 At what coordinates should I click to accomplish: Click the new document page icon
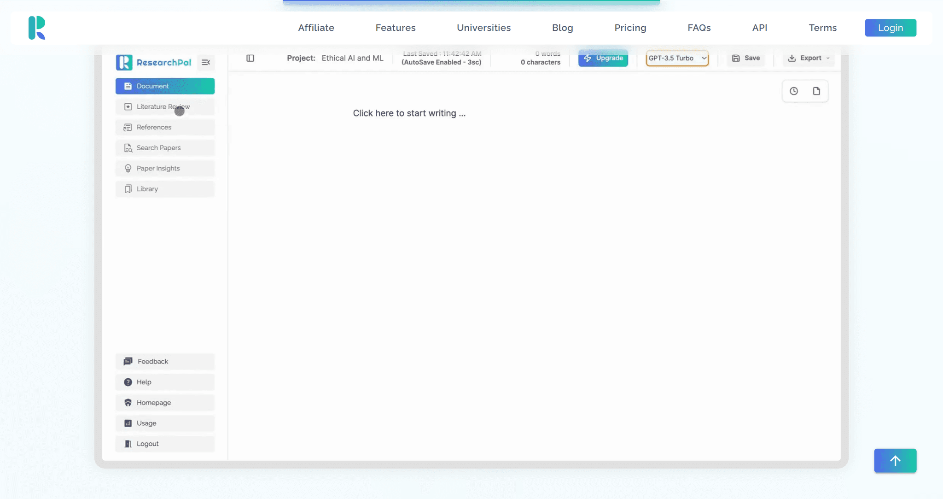click(817, 91)
